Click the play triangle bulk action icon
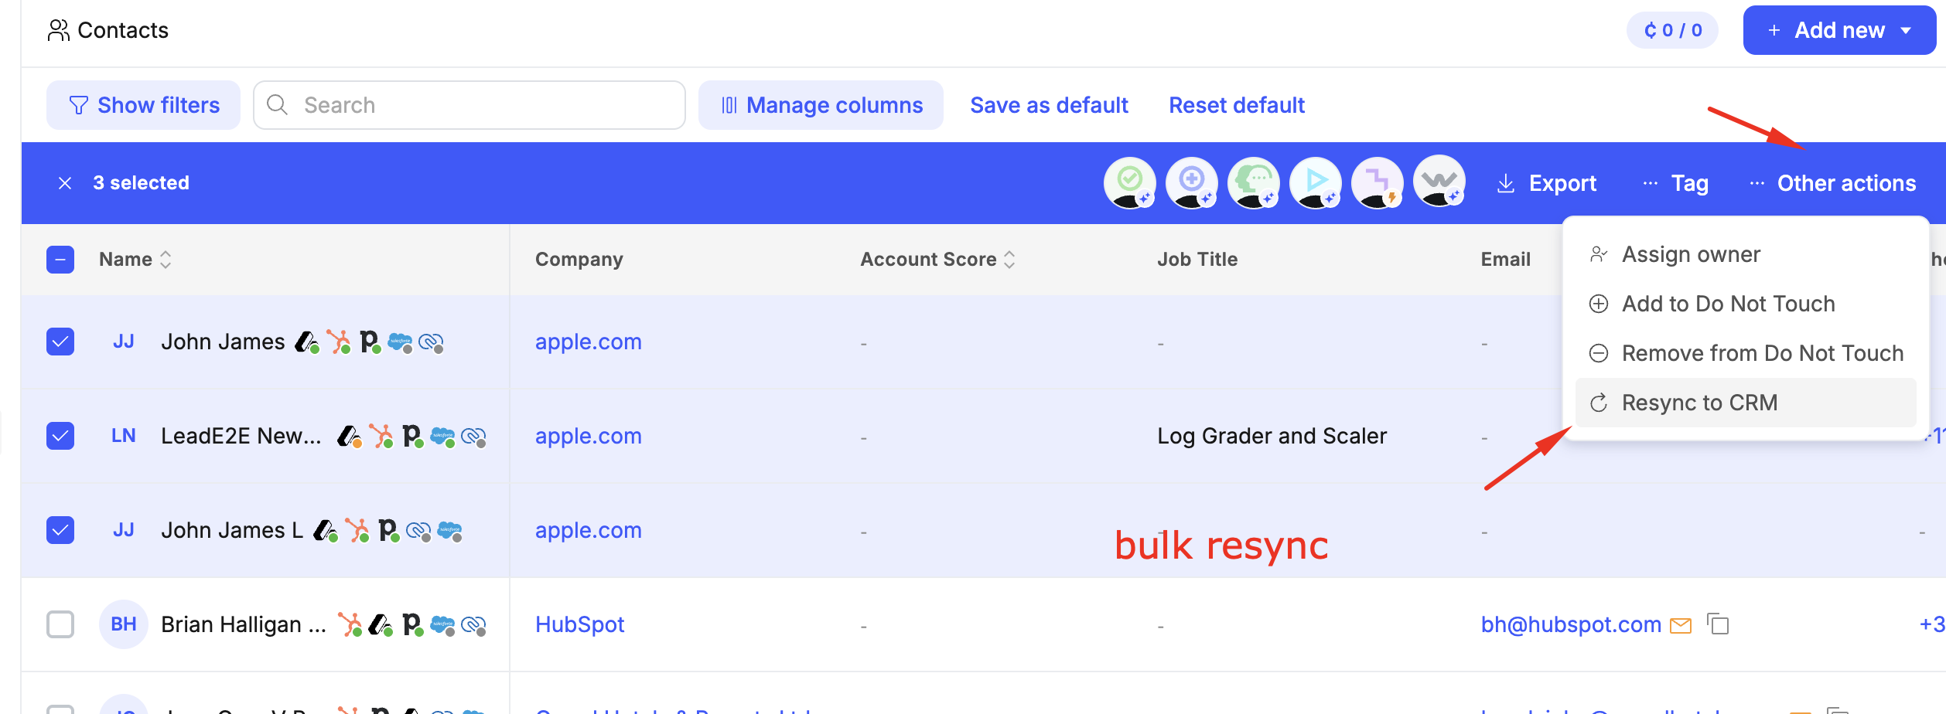The height and width of the screenshot is (714, 1946). click(1315, 182)
